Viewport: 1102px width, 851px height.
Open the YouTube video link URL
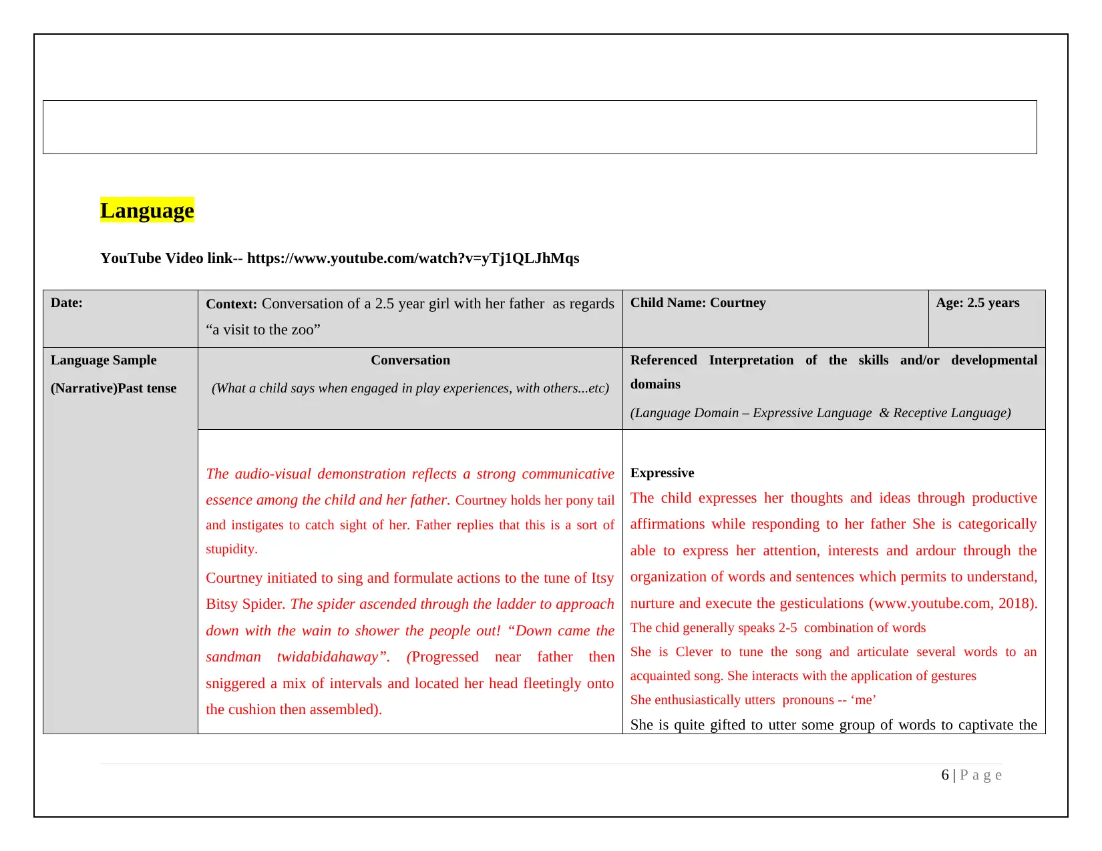(x=413, y=258)
